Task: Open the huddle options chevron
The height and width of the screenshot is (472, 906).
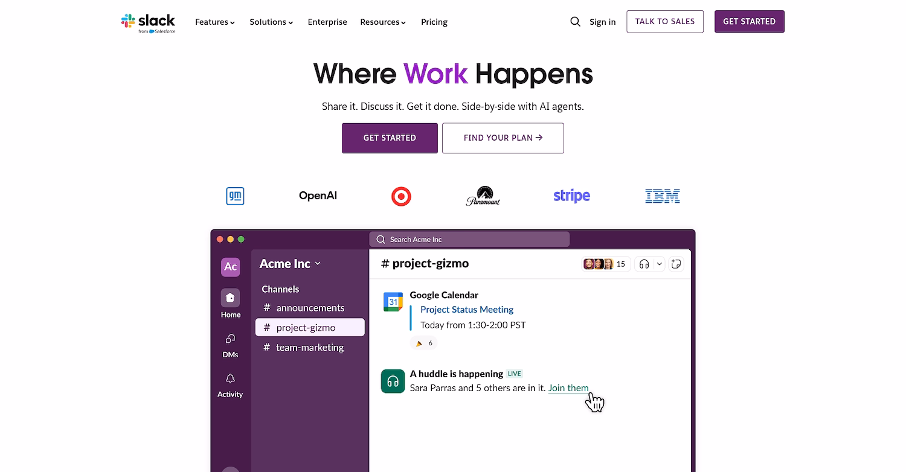Action: tap(659, 264)
